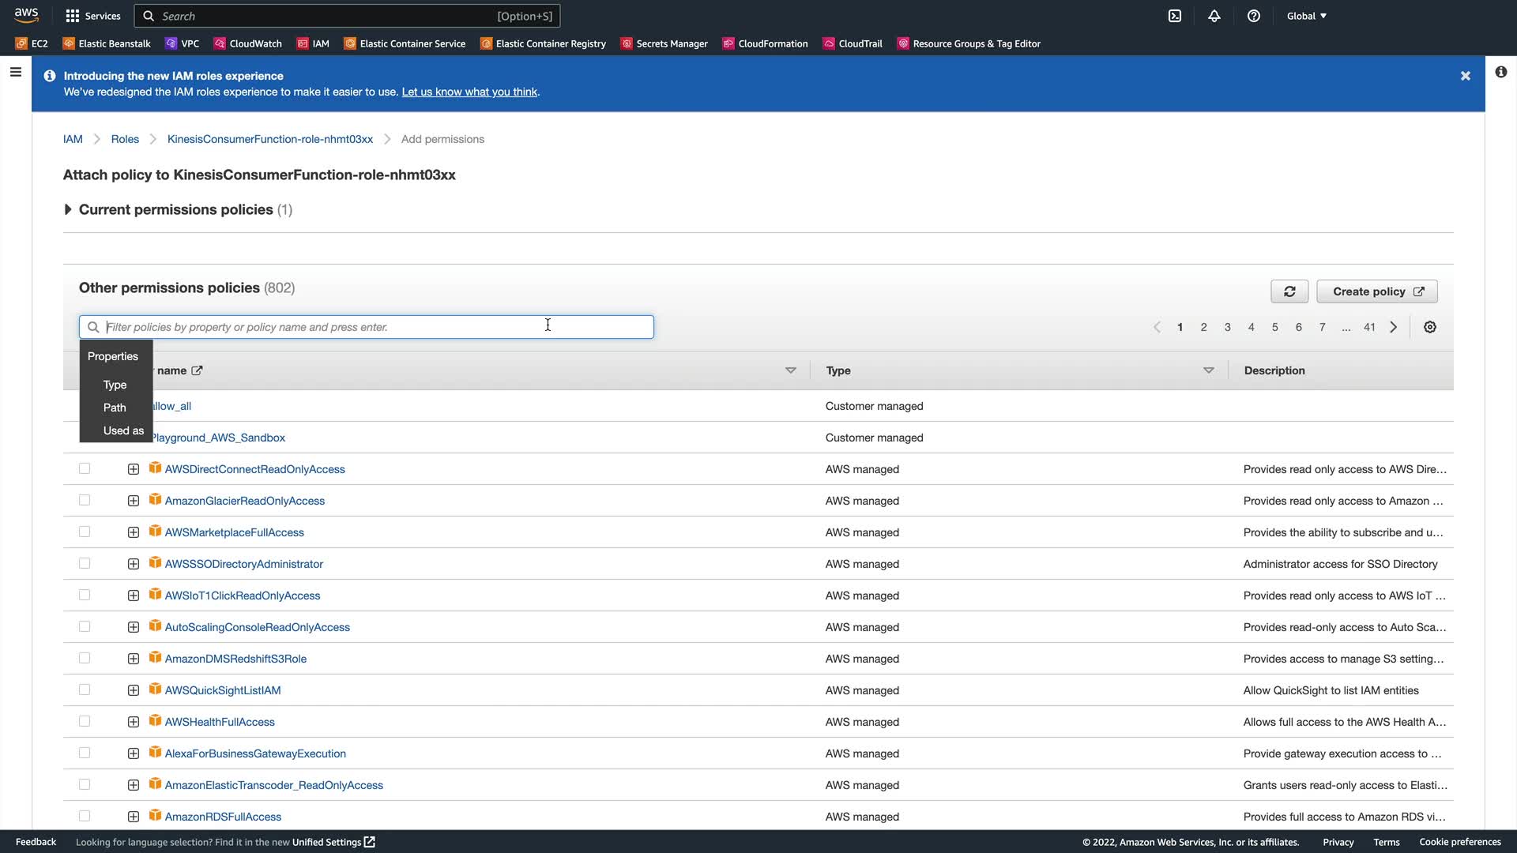Open the Services grid menu
The width and height of the screenshot is (1517, 853).
tap(93, 16)
